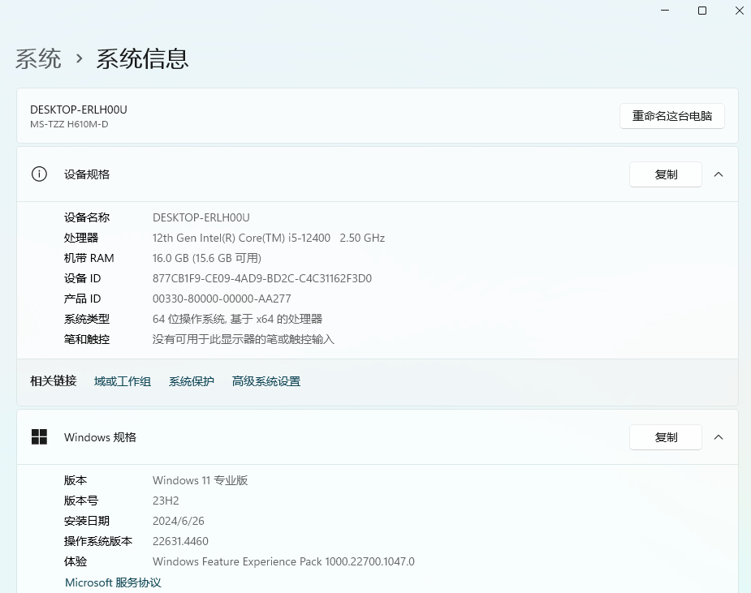Collapse the Windows 规格 section with its chevron
This screenshot has height=593, width=751.
(x=719, y=437)
